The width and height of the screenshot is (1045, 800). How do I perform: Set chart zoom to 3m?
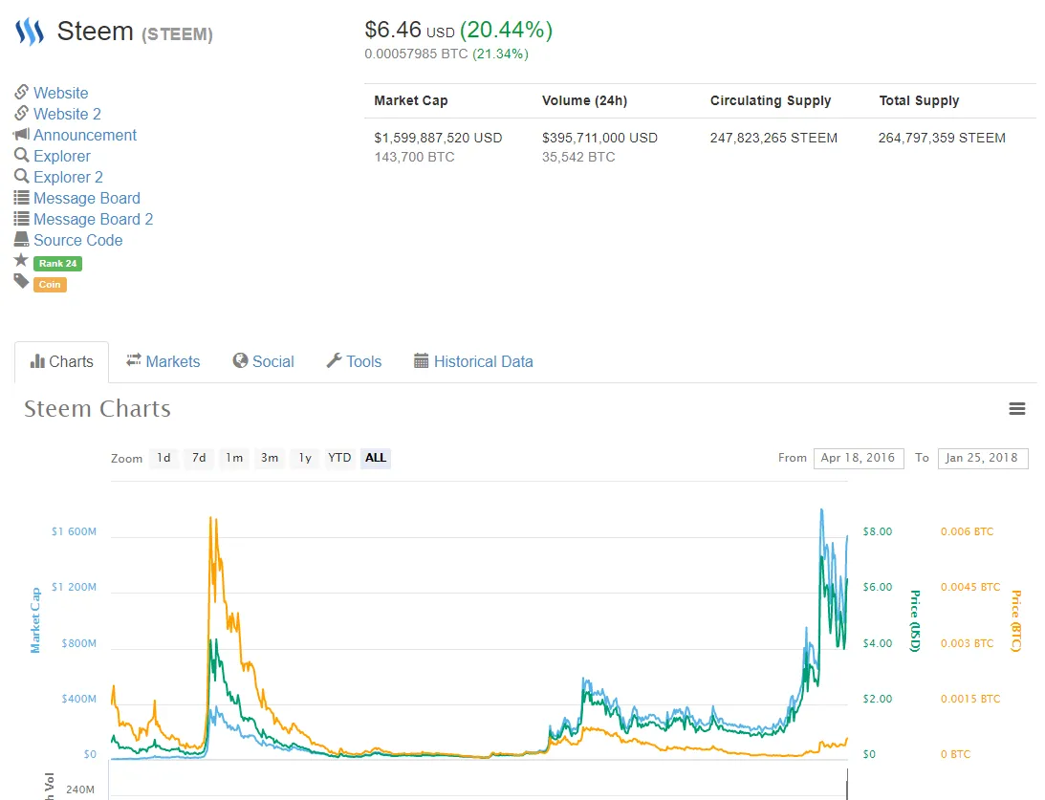pyautogui.click(x=270, y=458)
